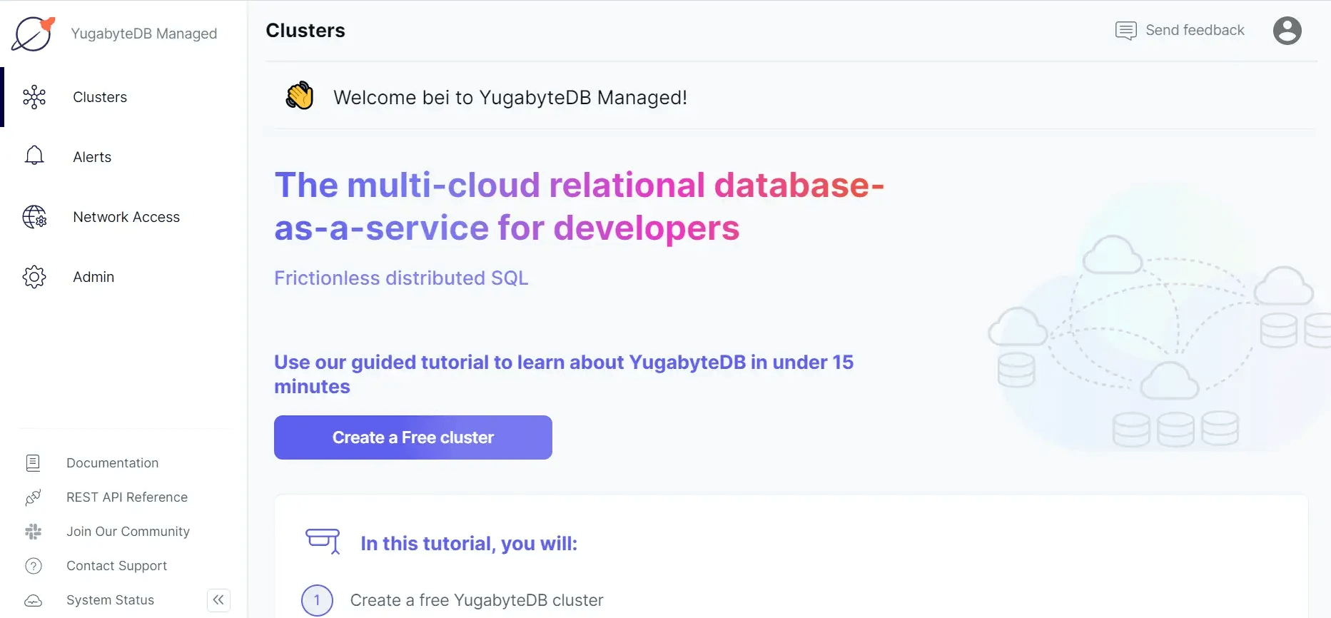Click the Send feedback chat bubble icon
The width and height of the screenshot is (1331, 618).
[1125, 31]
